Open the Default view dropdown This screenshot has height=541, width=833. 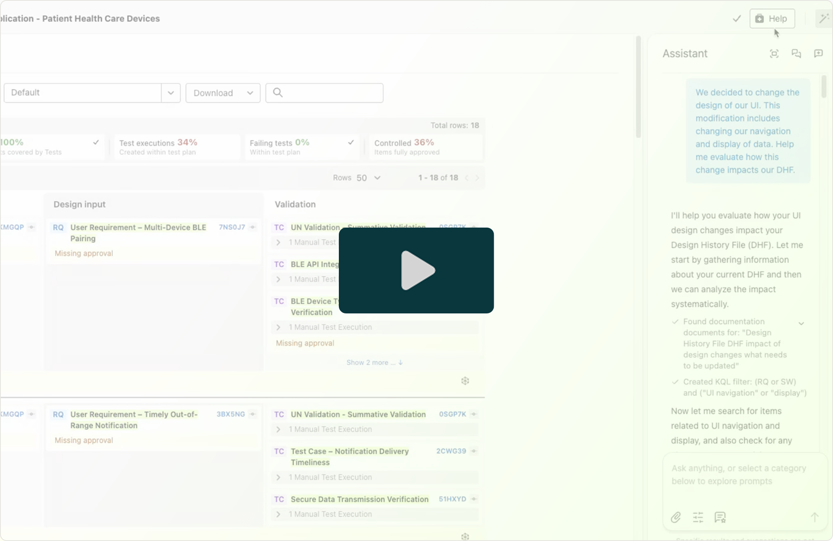click(171, 93)
